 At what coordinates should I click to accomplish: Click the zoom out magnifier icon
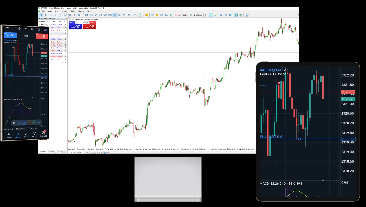[226, 15]
